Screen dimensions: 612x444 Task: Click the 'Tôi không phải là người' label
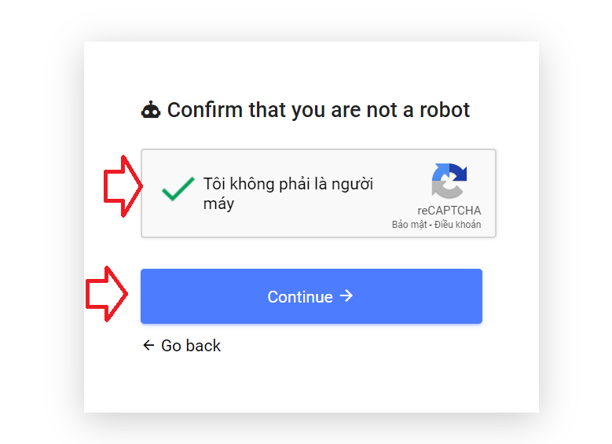[x=288, y=184]
